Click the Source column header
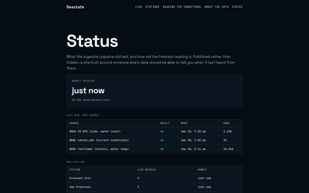Screen dimensions: 309x193 click(x=74, y=123)
